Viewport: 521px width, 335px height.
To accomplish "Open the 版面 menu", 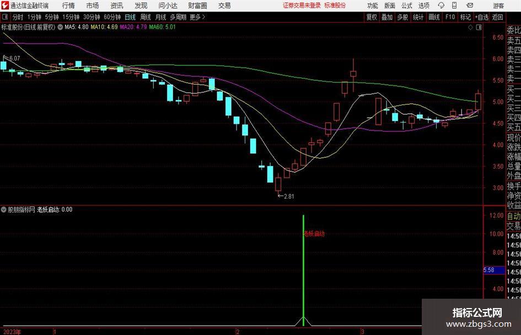I will pos(390,6).
